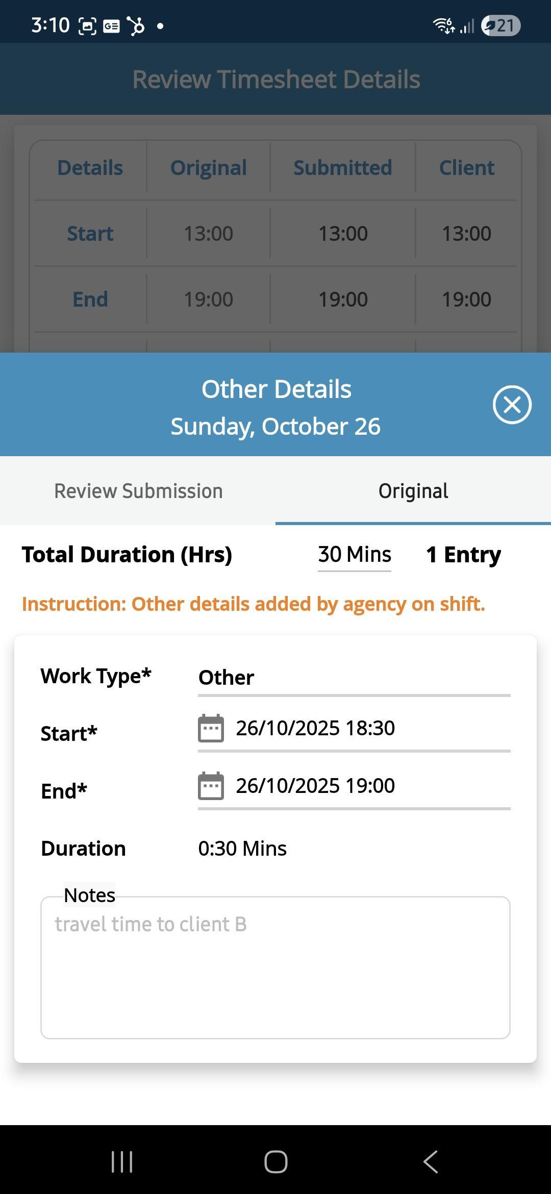This screenshot has height=1194, width=551.
Task: Open the End date calendar icon
Action: click(x=211, y=786)
